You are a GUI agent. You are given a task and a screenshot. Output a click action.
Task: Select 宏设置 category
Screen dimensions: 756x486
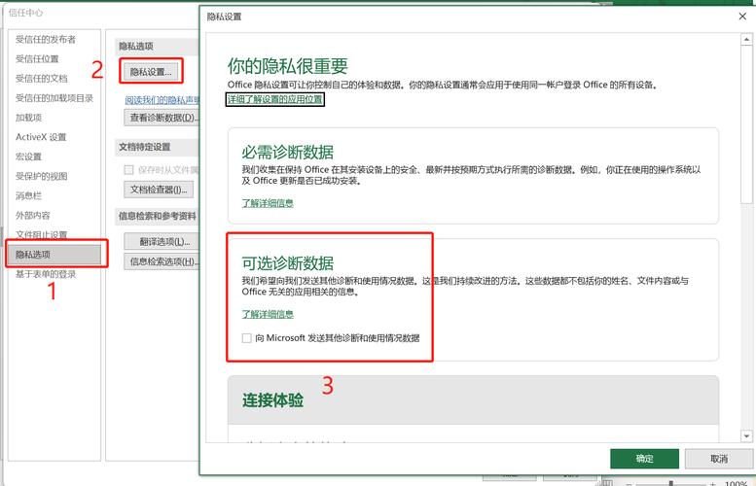(x=29, y=157)
